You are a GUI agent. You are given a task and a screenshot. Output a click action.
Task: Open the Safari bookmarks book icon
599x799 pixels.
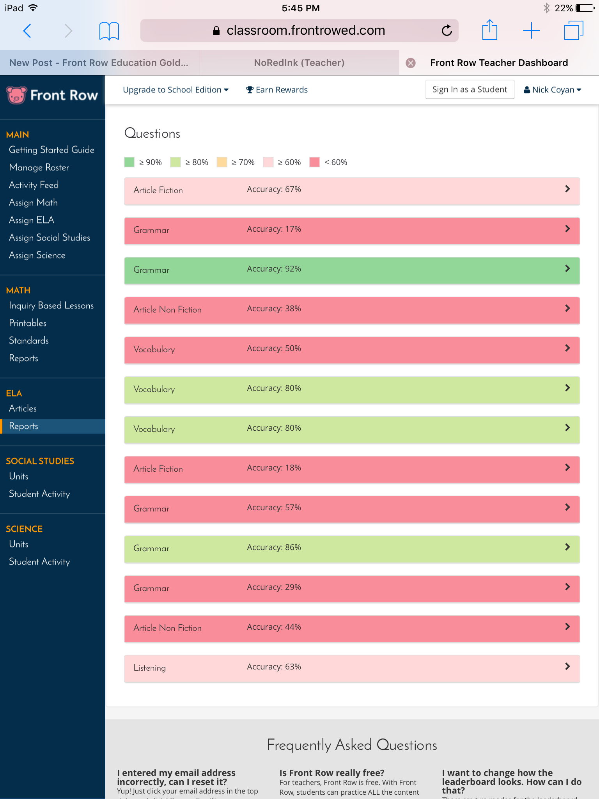(109, 31)
